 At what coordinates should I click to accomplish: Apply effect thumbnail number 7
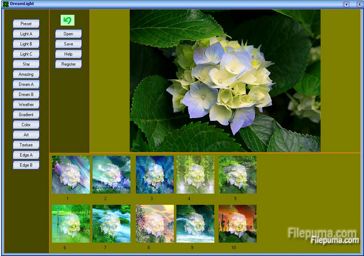[x=111, y=224]
